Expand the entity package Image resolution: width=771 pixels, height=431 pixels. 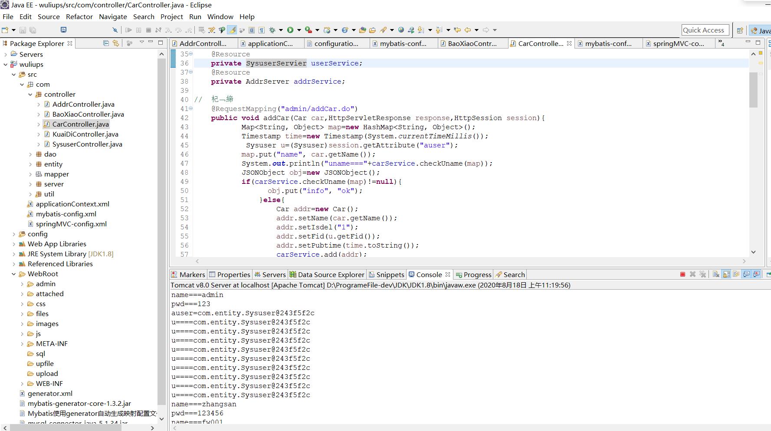(x=30, y=164)
